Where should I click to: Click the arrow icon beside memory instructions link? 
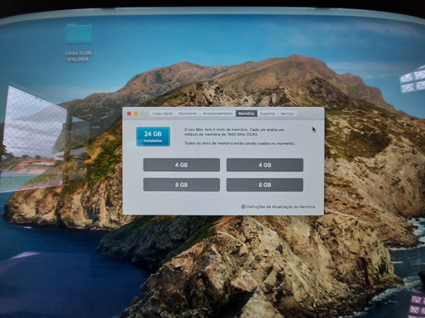click(x=243, y=207)
